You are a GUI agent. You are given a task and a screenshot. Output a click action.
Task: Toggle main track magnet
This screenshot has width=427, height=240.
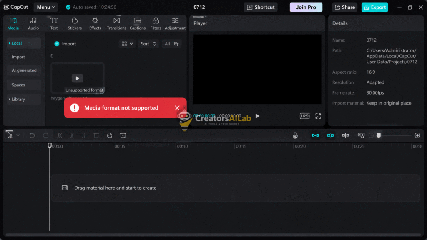click(x=315, y=135)
